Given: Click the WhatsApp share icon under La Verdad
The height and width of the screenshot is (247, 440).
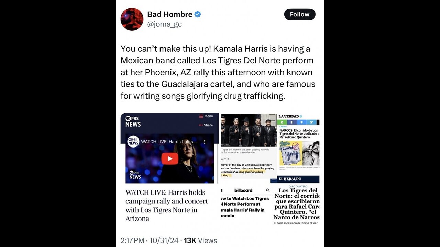Looking at the screenshot, I should 282,122.
